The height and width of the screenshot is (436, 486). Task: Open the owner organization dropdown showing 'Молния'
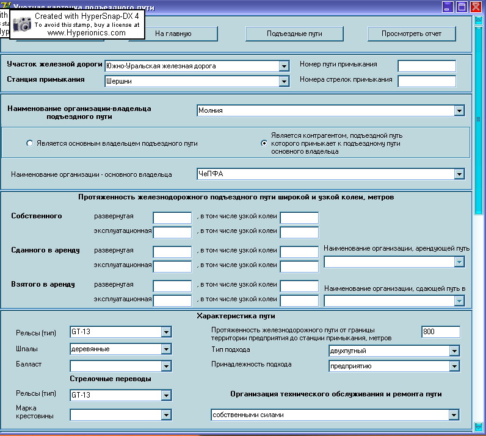coord(459,110)
